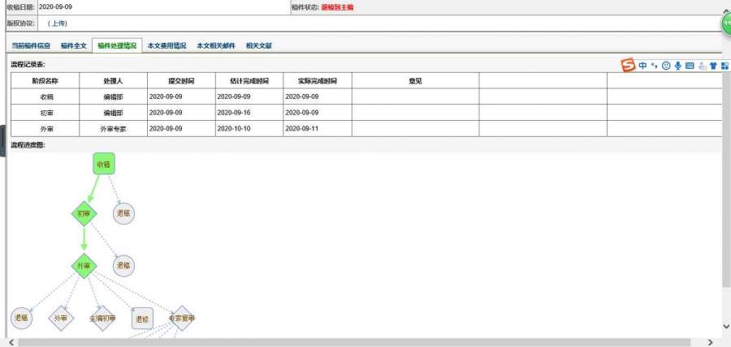The height and width of the screenshot is (347, 731).
Task: Click the dark collapse handle on left edge
Action: coord(2,141)
